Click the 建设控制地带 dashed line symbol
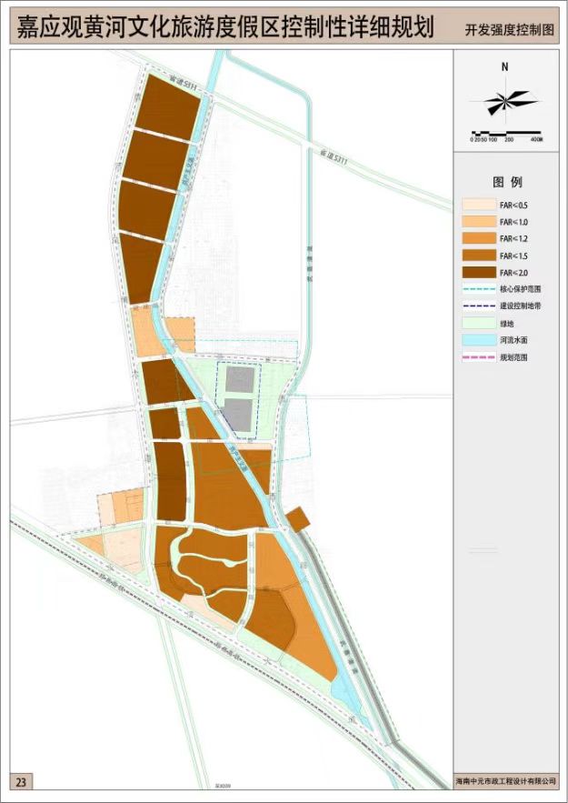 [477, 306]
